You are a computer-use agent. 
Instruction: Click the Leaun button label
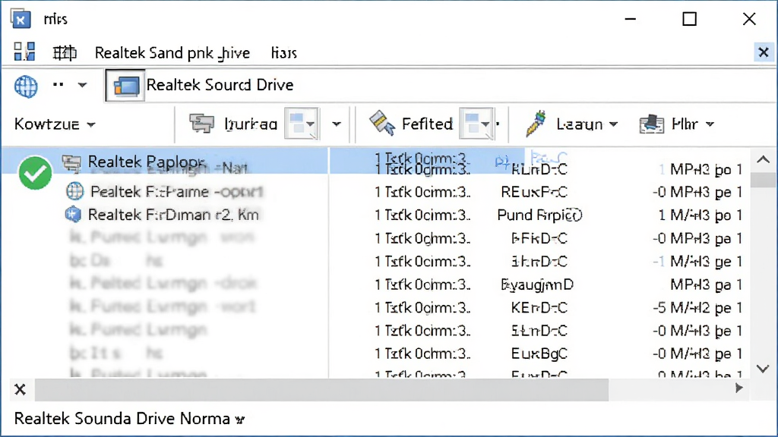(x=579, y=124)
